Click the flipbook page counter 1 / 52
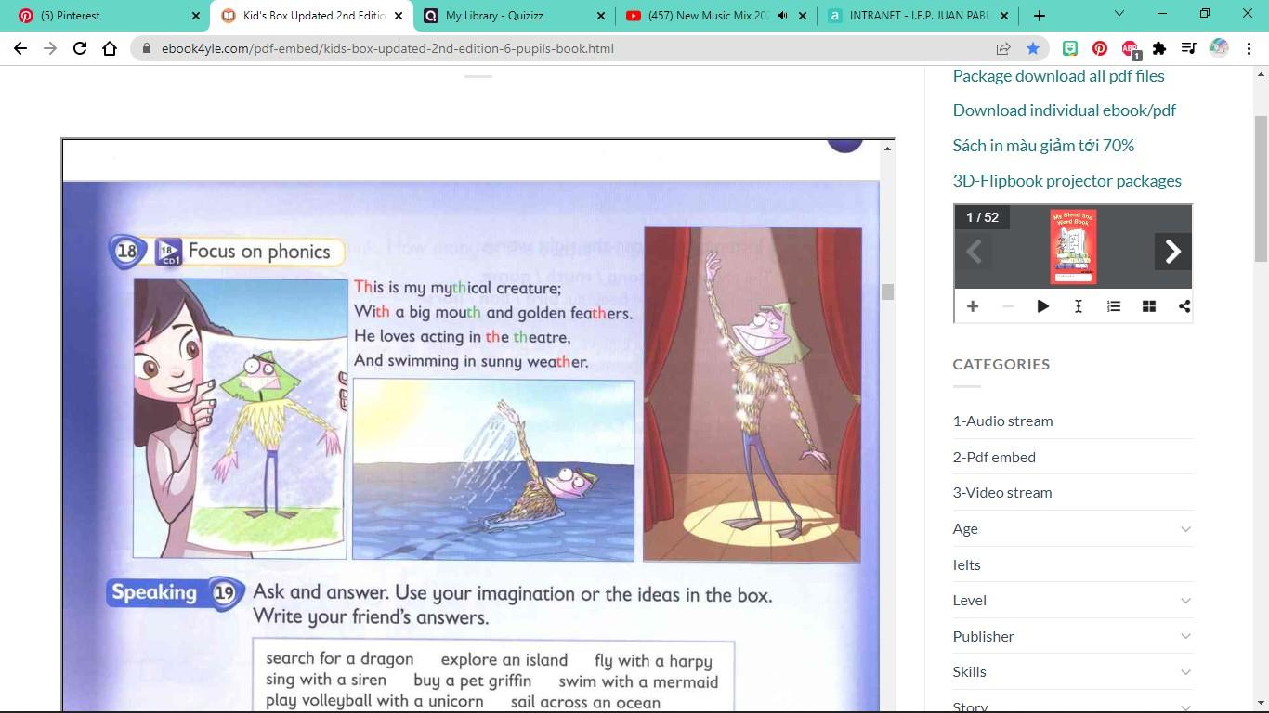 pos(982,217)
